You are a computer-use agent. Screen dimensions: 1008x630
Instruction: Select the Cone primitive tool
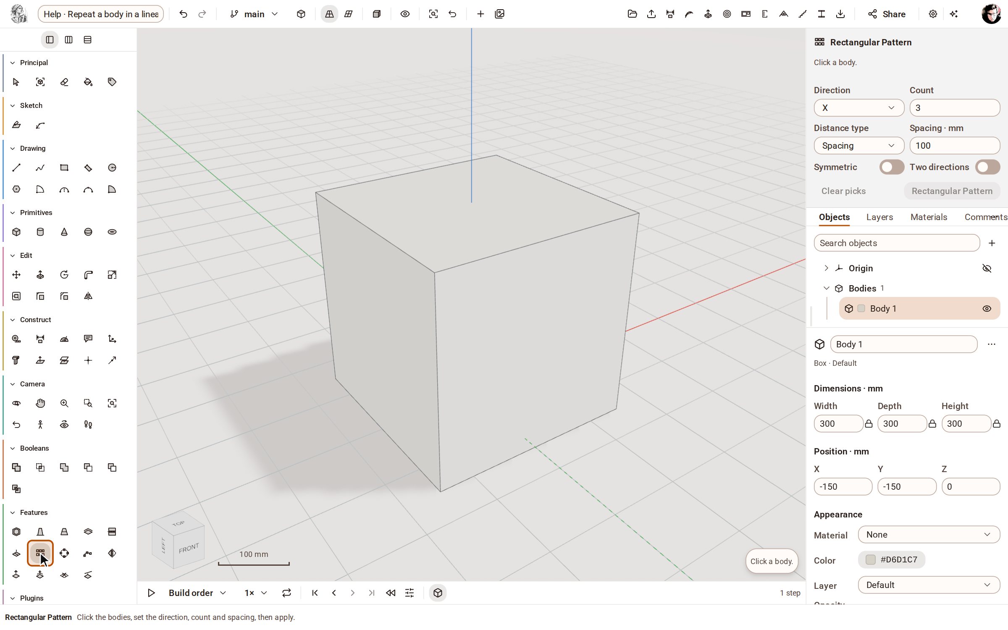[64, 232]
